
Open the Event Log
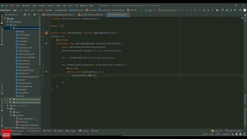pos(217,131)
